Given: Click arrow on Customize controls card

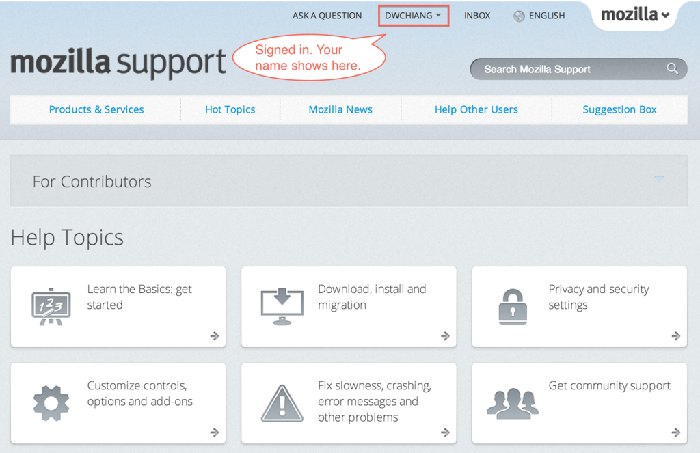Looking at the screenshot, I should [x=215, y=432].
